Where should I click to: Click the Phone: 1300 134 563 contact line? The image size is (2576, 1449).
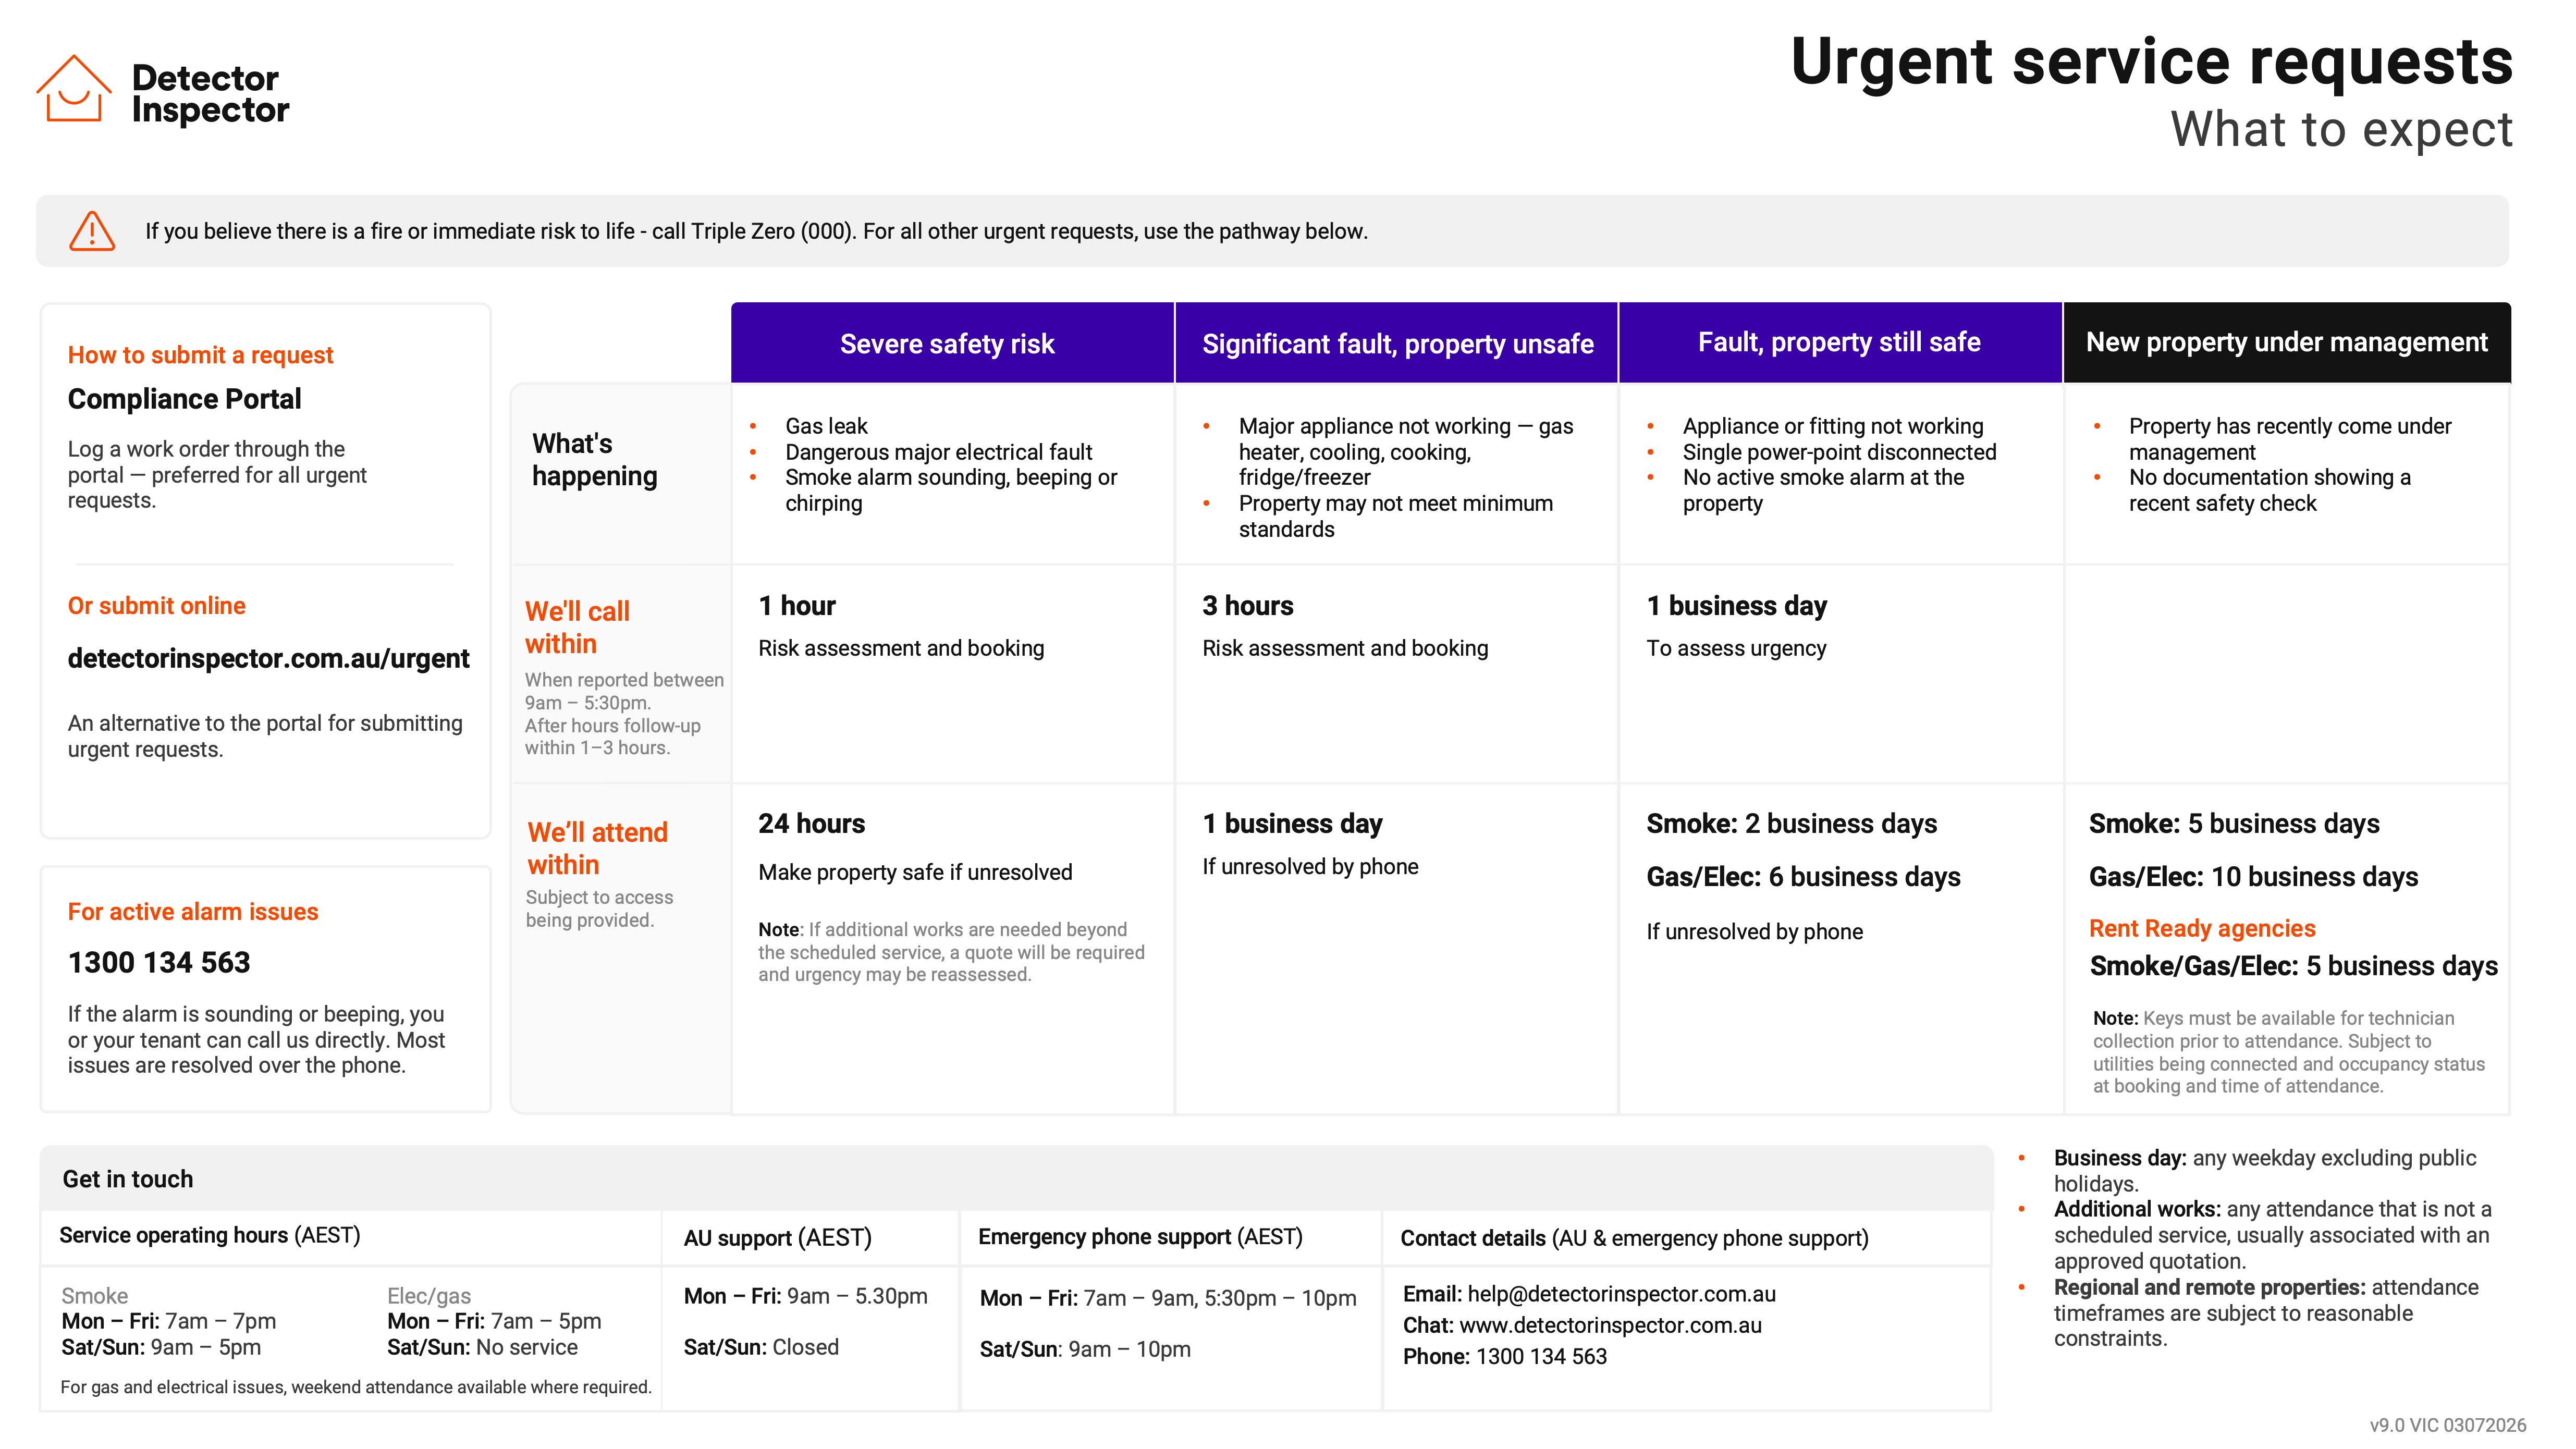click(x=1505, y=1356)
